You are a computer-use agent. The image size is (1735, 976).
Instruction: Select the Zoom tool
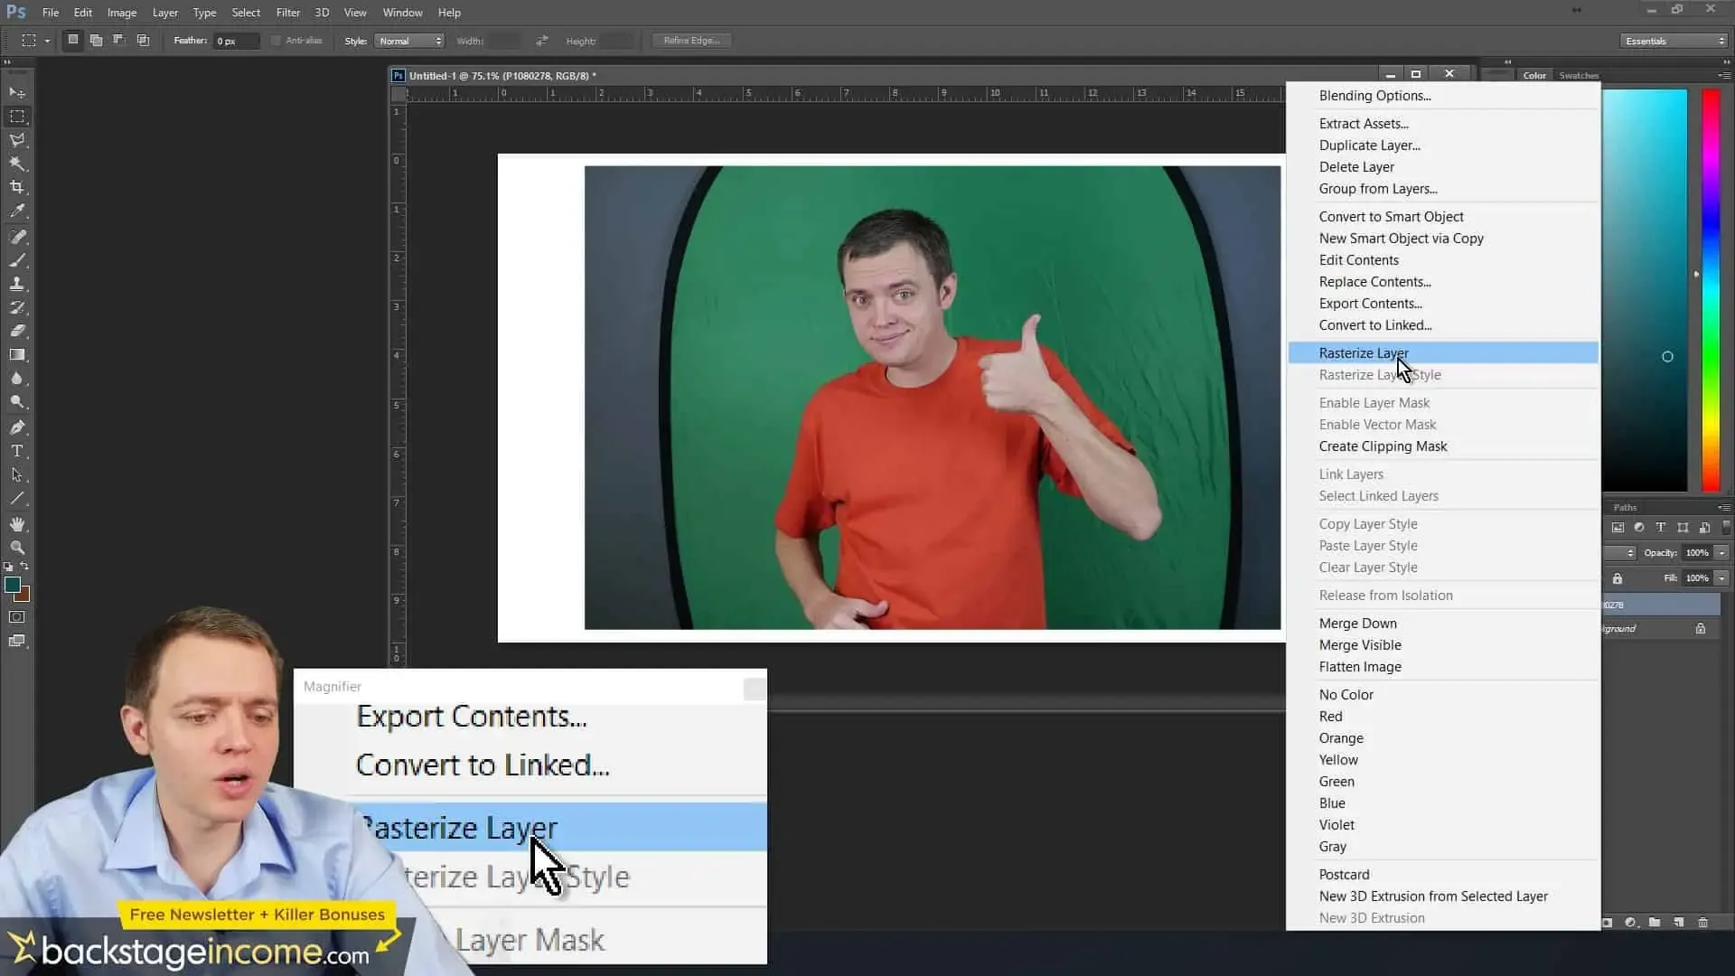pyautogui.click(x=18, y=547)
